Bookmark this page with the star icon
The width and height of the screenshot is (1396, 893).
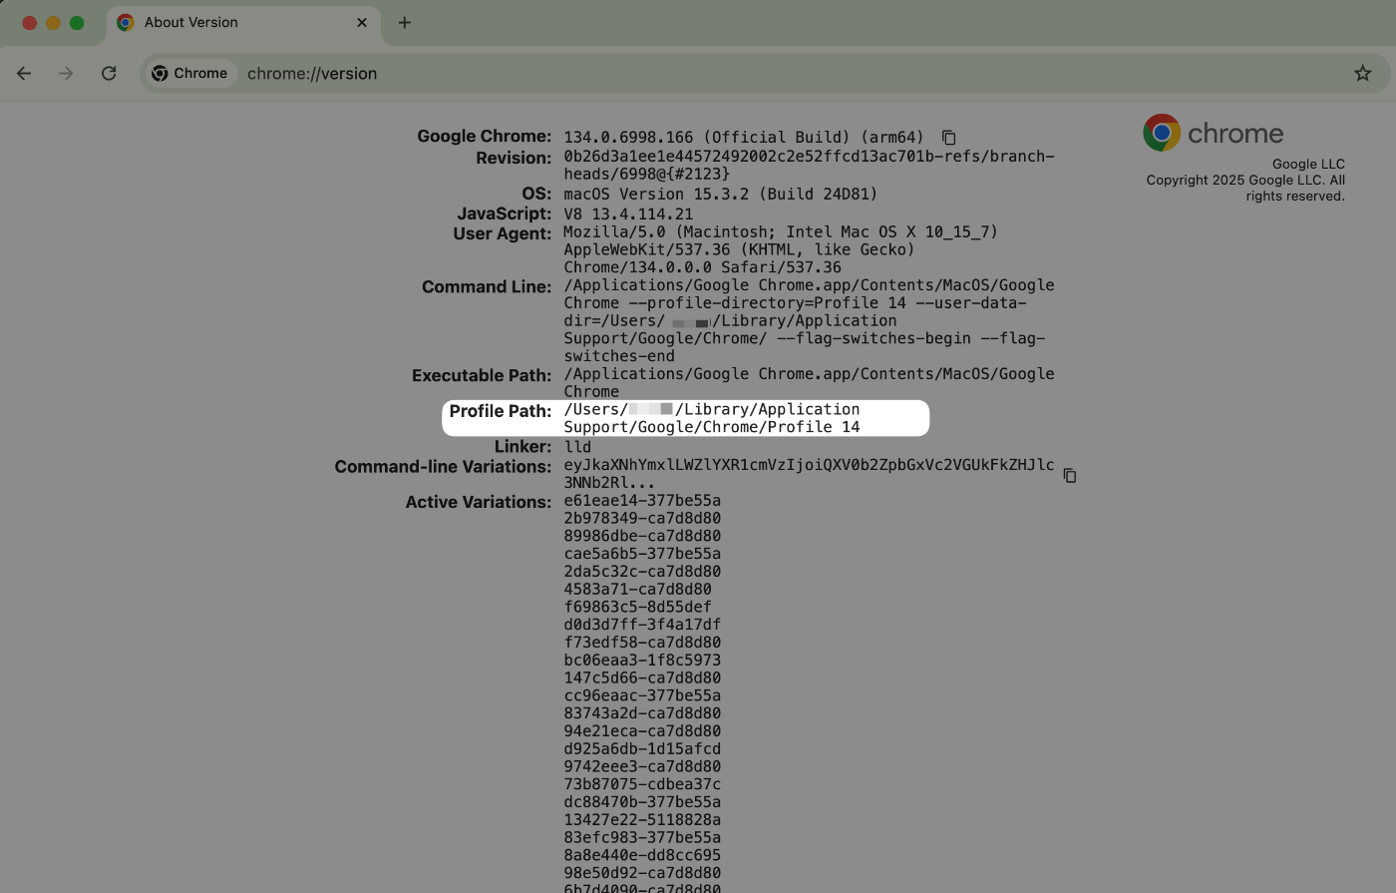1362,73
